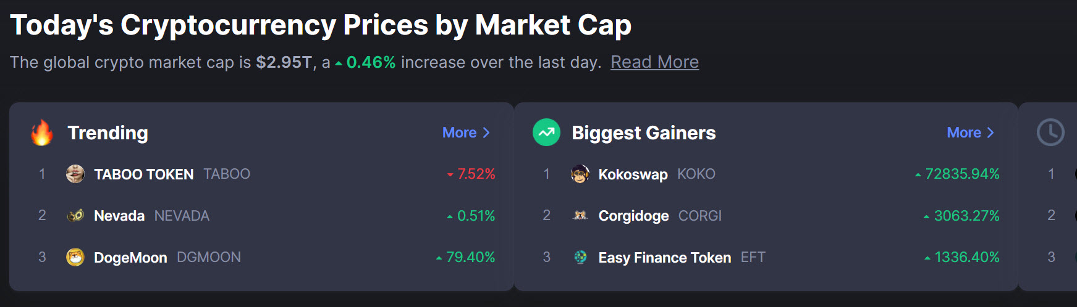
Task: Click the DogeMoon coin logo
Action: pos(75,257)
